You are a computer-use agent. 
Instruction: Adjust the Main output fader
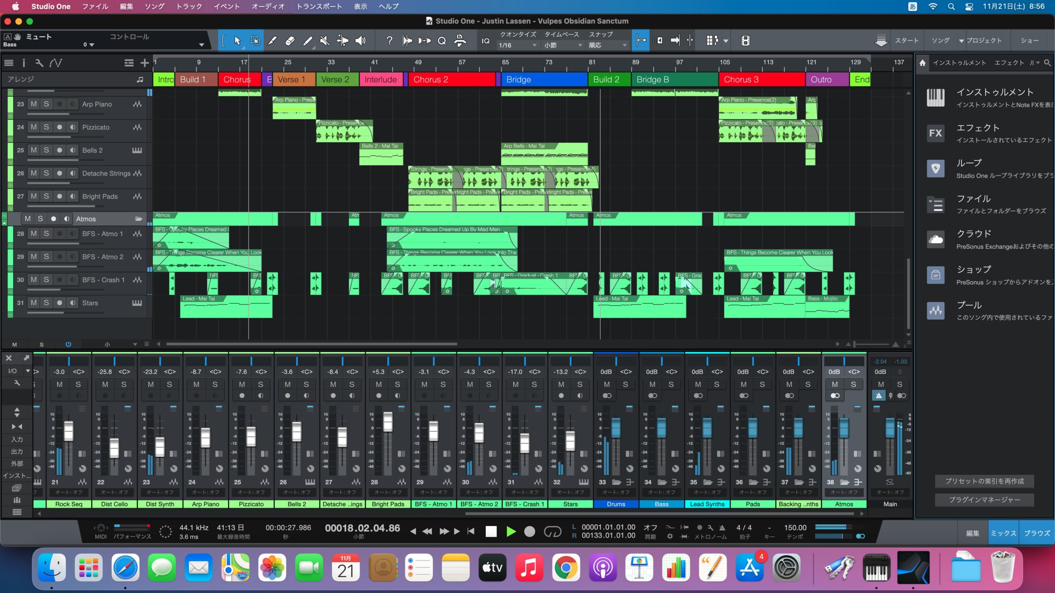(890, 428)
